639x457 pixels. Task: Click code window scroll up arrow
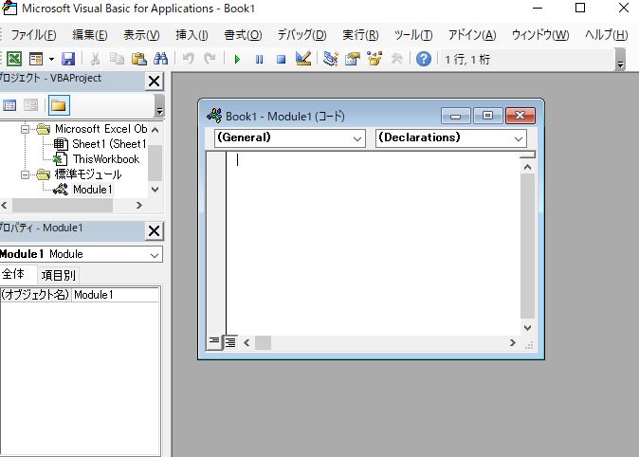click(527, 167)
